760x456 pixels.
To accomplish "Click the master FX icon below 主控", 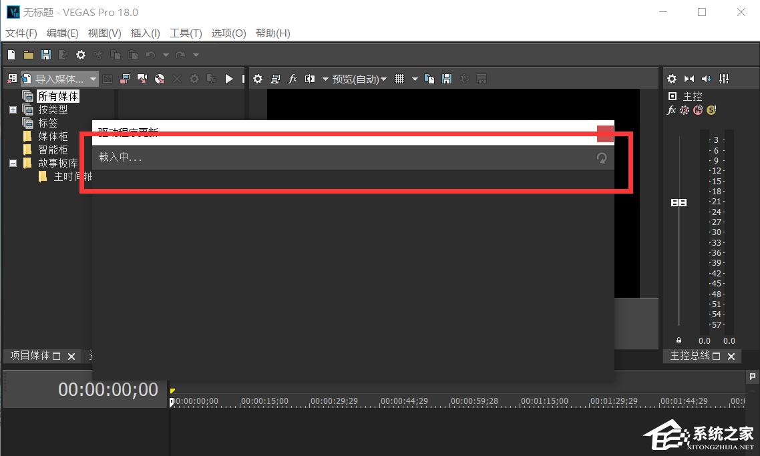I will 672,110.
